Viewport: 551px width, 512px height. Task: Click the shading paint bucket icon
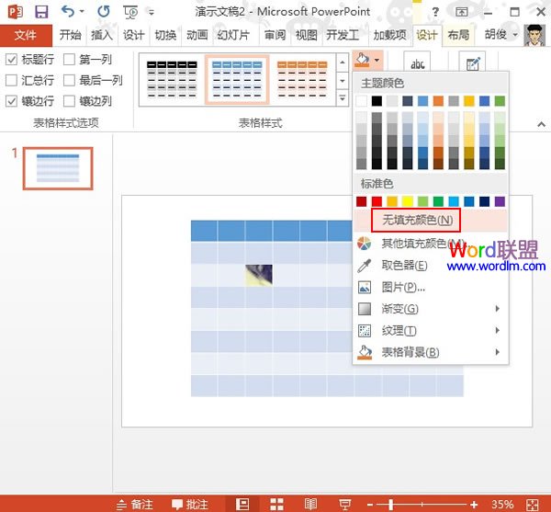363,60
